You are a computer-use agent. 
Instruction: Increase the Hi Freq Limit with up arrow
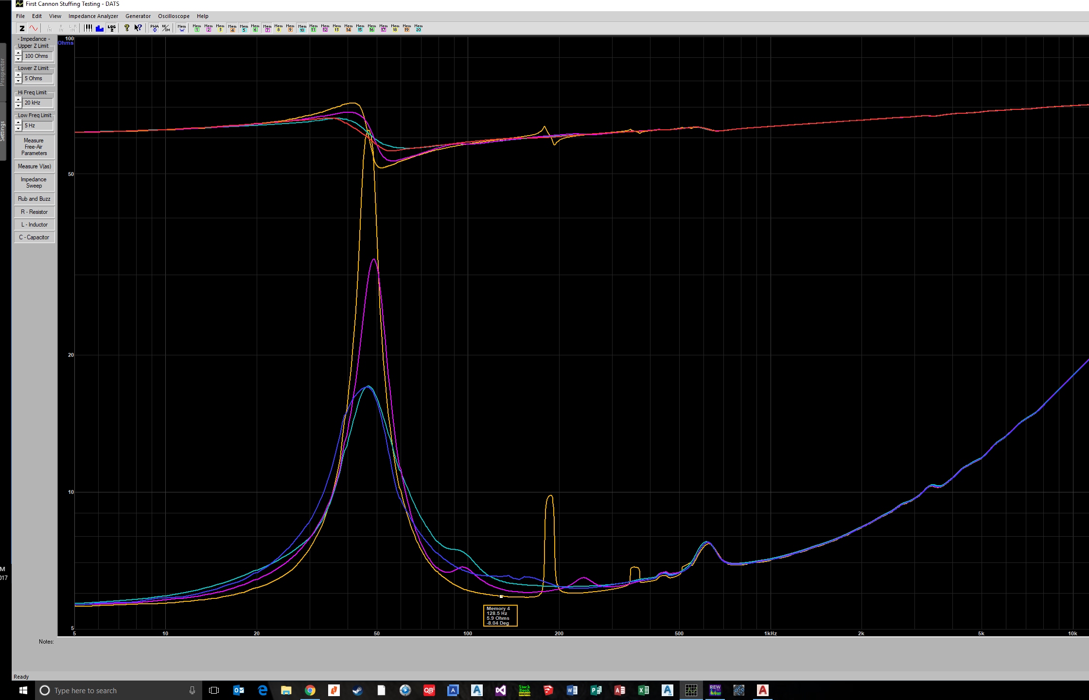[18, 100]
